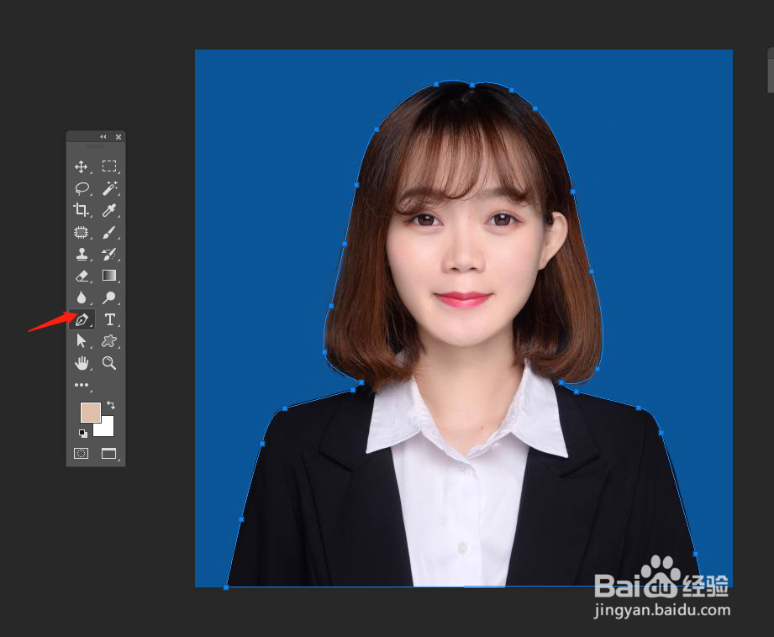Reset default black and white colors
Image resolution: width=774 pixels, height=637 pixels.
[83, 434]
